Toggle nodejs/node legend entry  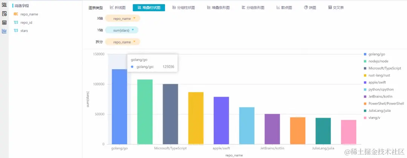pos(376,61)
